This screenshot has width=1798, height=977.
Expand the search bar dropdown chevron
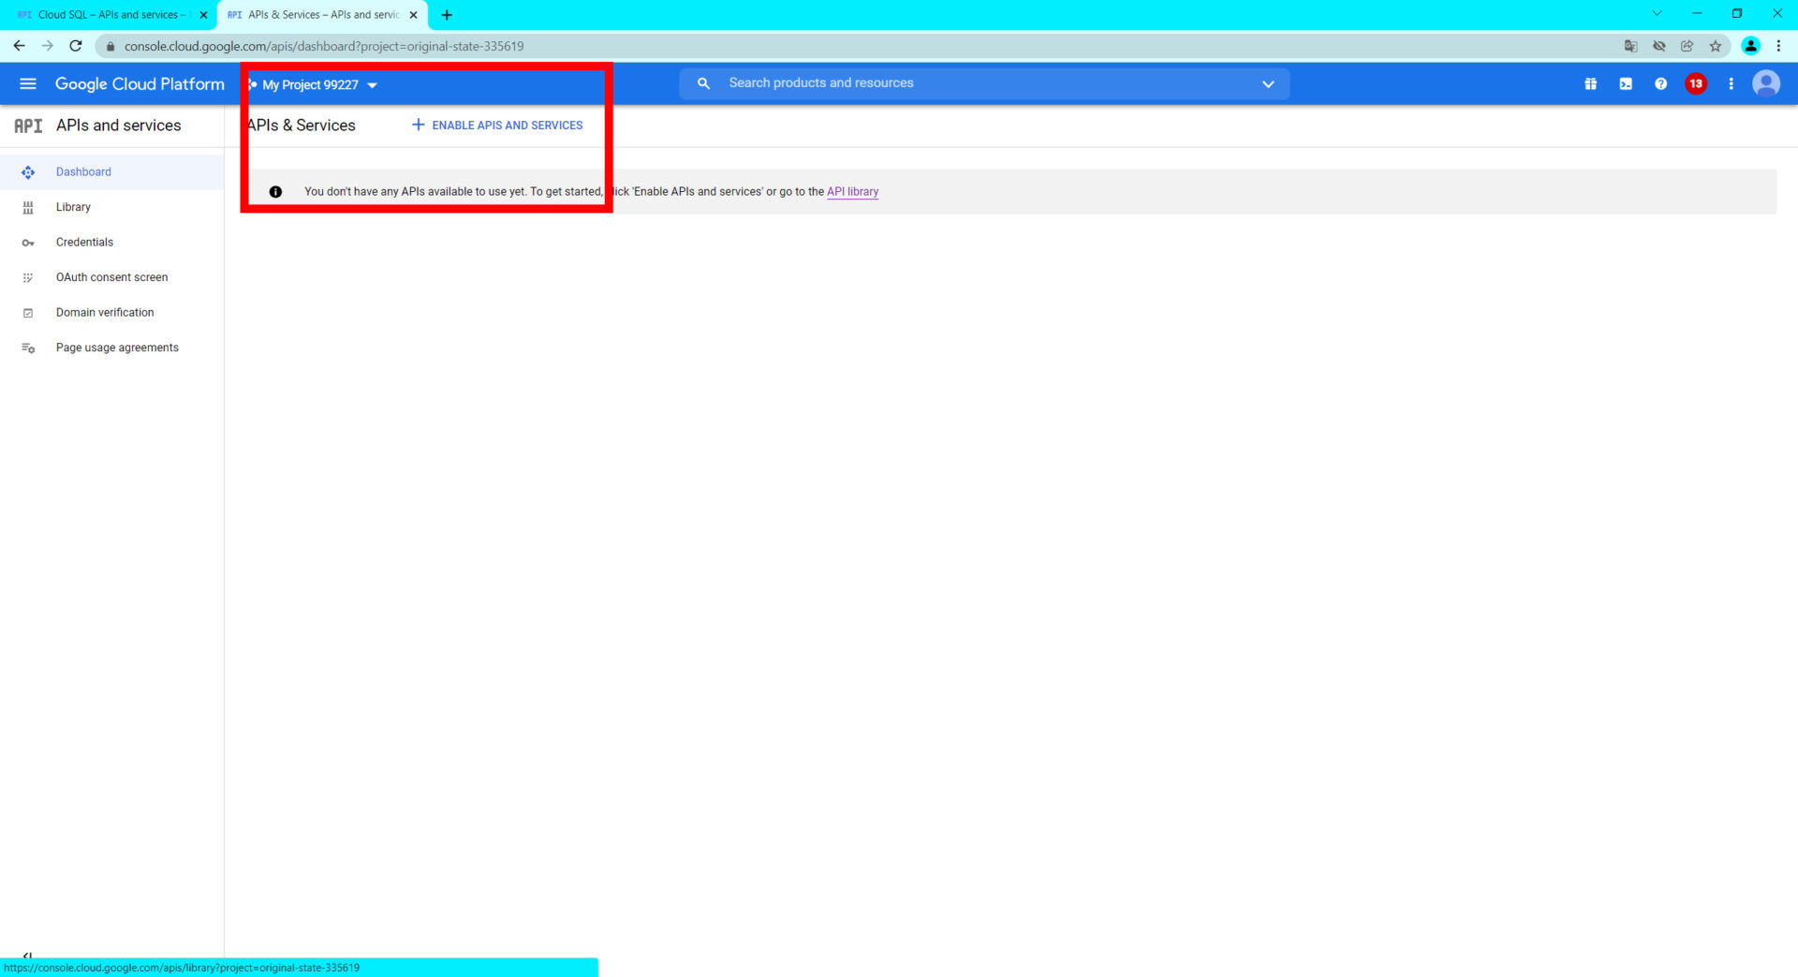coord(1268,84)
